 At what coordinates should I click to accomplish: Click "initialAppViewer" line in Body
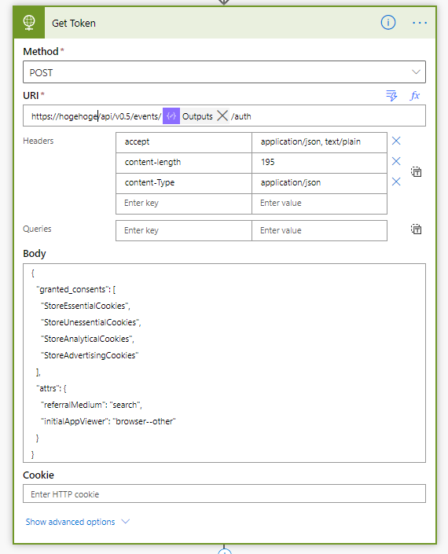(108, 421)
